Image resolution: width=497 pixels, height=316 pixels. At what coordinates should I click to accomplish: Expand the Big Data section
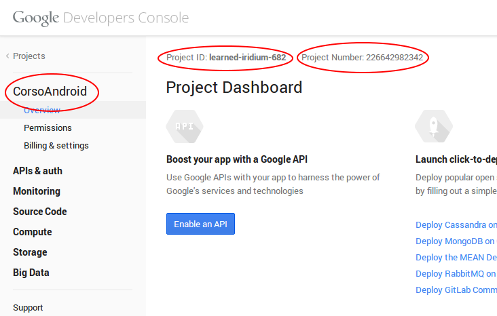pos(31,273)
